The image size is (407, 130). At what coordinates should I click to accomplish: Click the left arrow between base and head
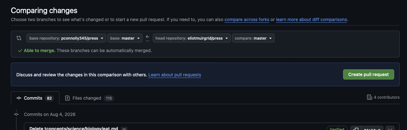click(x=147, y=36)
